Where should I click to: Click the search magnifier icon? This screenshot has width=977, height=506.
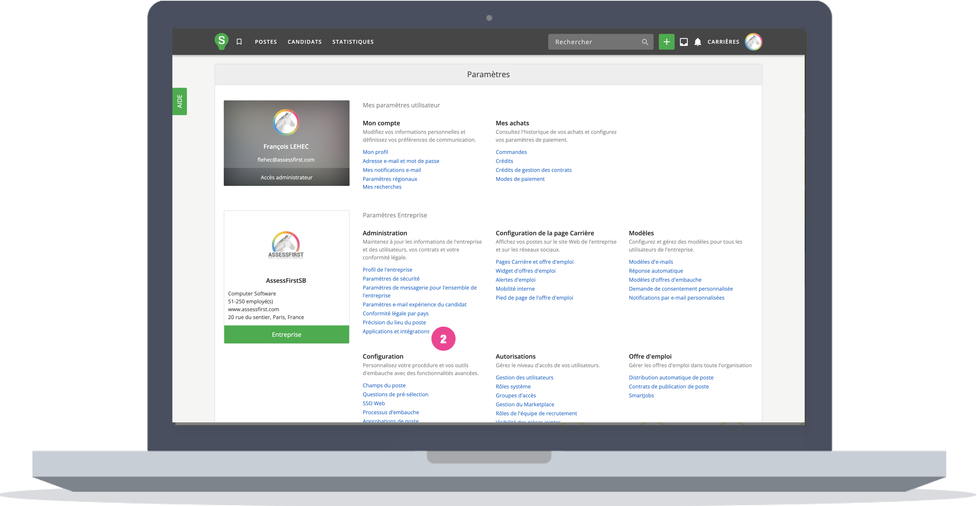point(645,42)
